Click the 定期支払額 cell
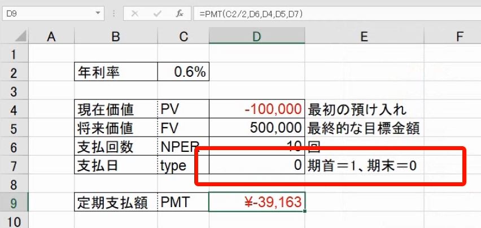 click(116, 202)
